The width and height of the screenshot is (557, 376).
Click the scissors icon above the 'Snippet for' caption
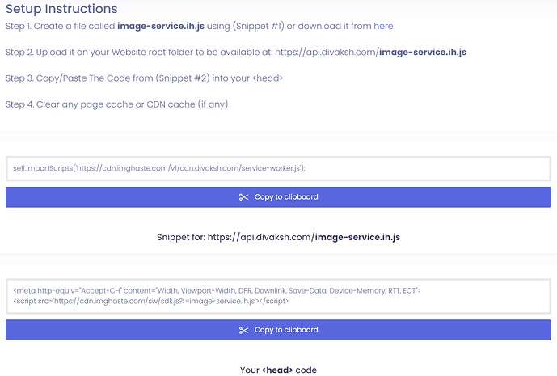[x=244, y=197]
